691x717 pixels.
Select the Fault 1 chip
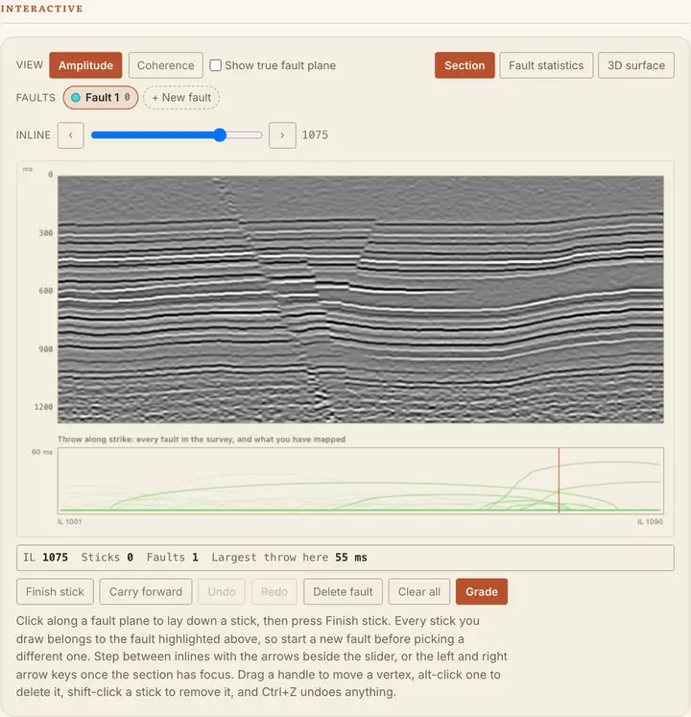101,97
